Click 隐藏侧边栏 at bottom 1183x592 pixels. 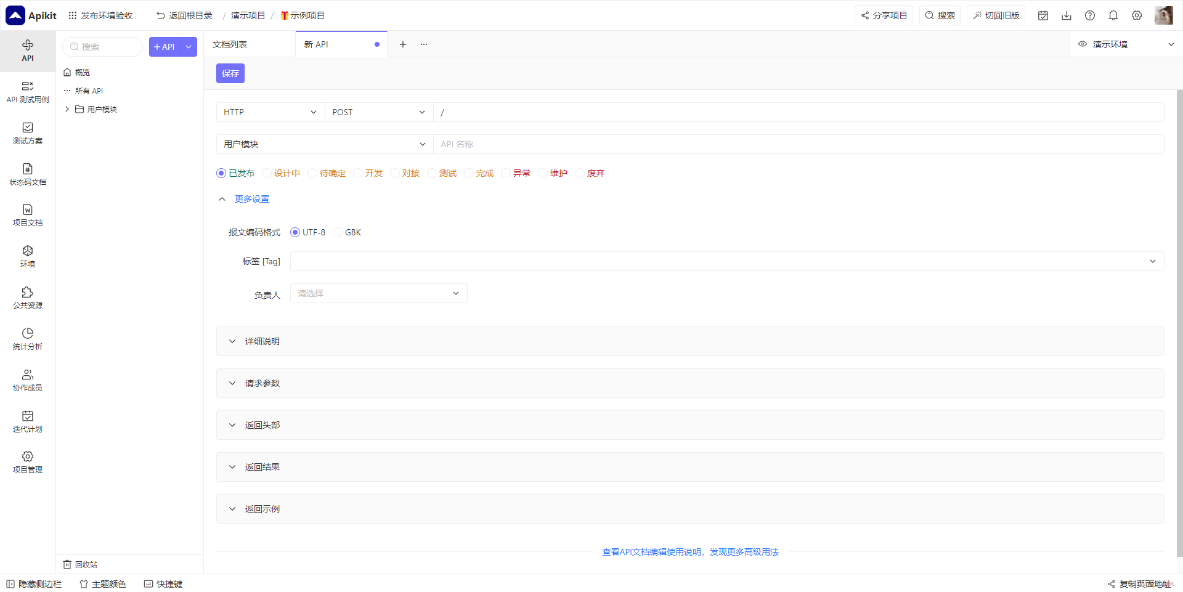34,584
